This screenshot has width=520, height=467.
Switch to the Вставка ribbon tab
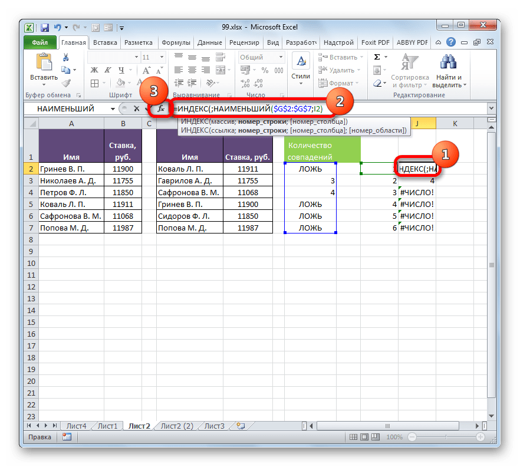(x=105, y=42)
